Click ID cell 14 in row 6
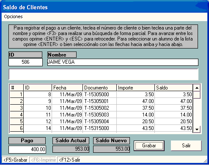 (38, 128)
